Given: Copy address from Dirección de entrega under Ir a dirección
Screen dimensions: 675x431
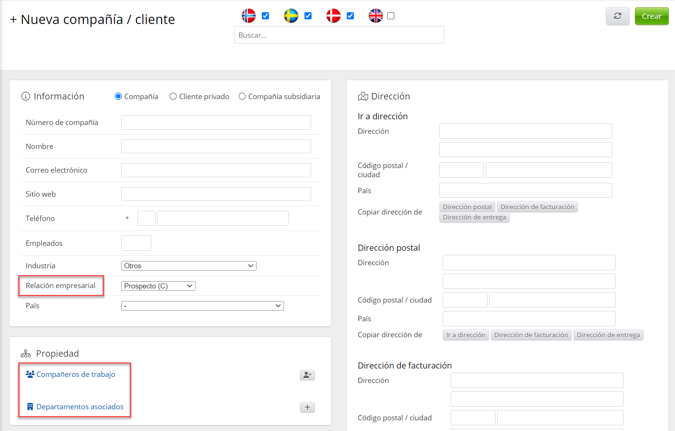Looking at the screenshot, I should pos(474,217).
